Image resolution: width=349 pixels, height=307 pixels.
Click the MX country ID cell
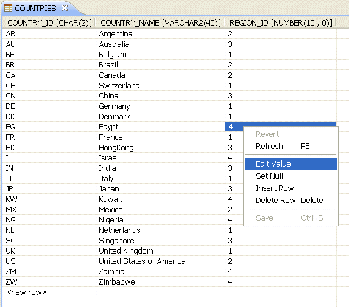49,210
